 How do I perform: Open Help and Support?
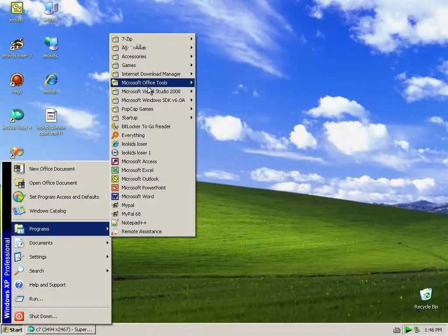coord(60,285)
